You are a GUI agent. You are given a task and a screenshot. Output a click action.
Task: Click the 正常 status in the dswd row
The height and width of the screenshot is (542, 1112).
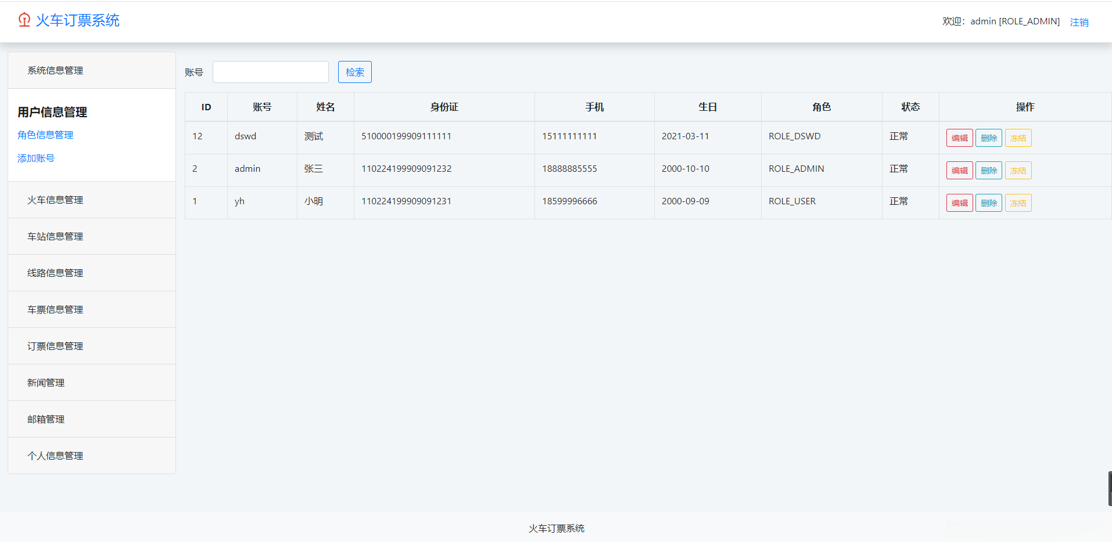coord(899,136)
